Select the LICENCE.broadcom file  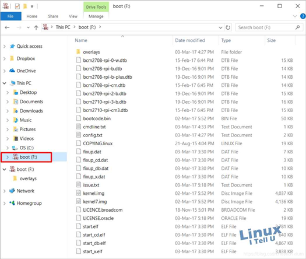coord(103,210)
